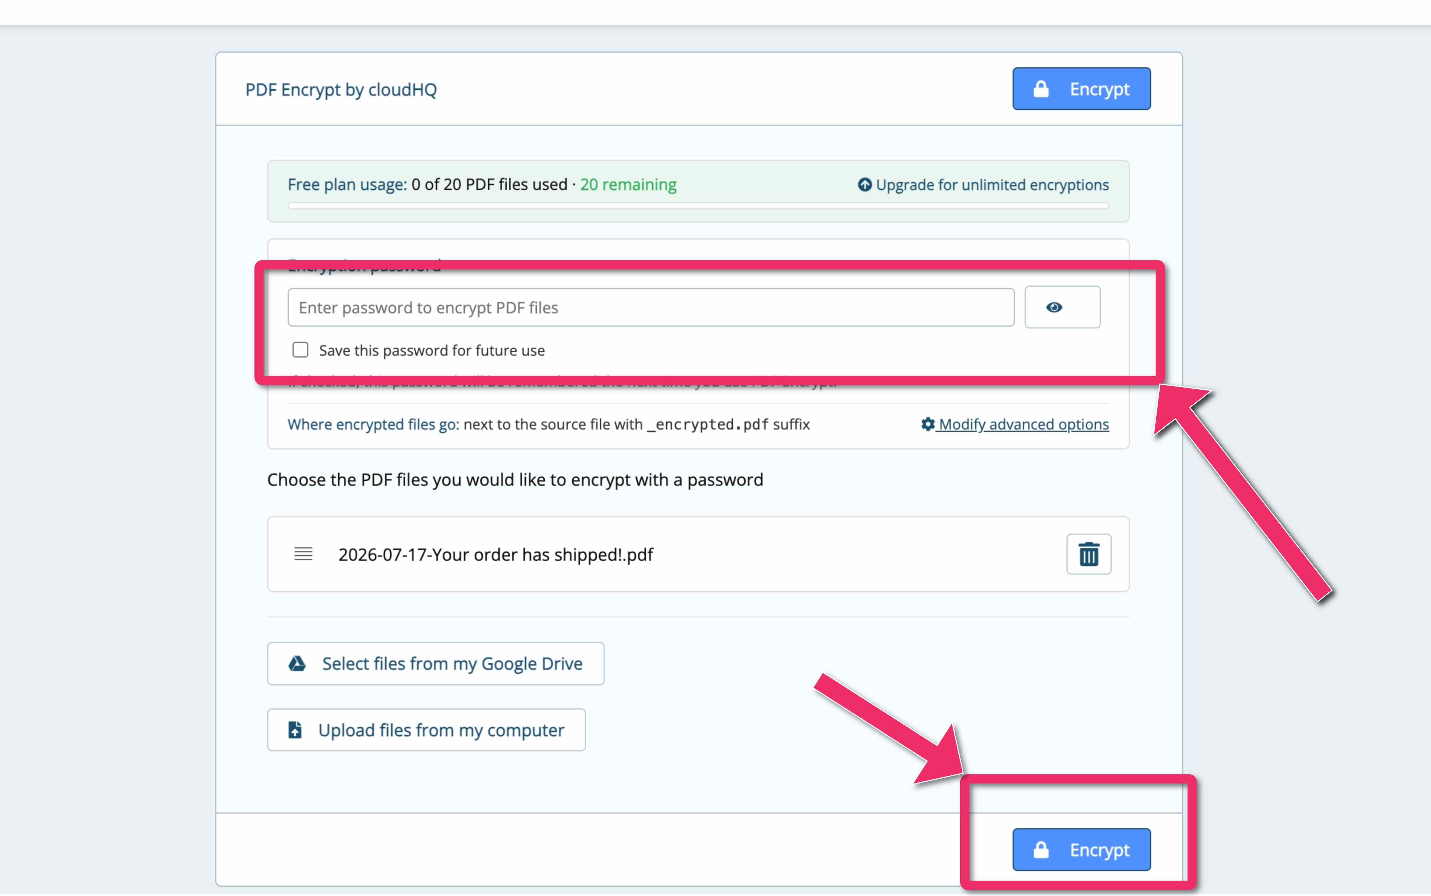This screenshot has height=896, width=1431.
Task: Upload files from my computer
Action: pyautogui.click(x=426, y=730)
